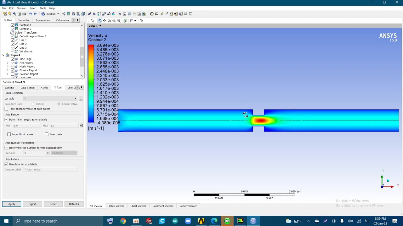Open Microsoft Edge from the taskbar
This screenshot has height=226, width=403.
click(214, 221)
